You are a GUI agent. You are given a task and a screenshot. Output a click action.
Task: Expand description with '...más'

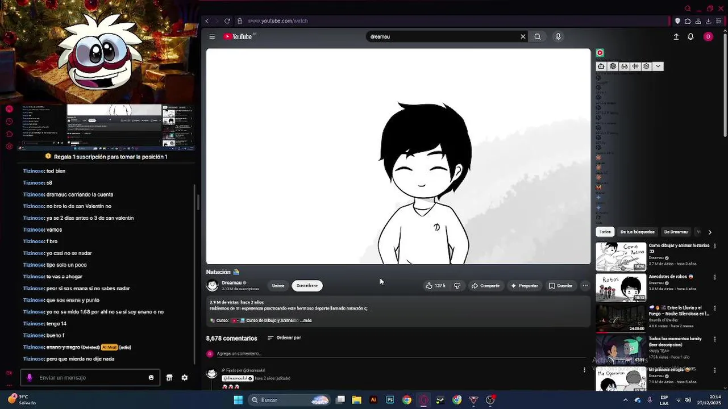point(306,320)
